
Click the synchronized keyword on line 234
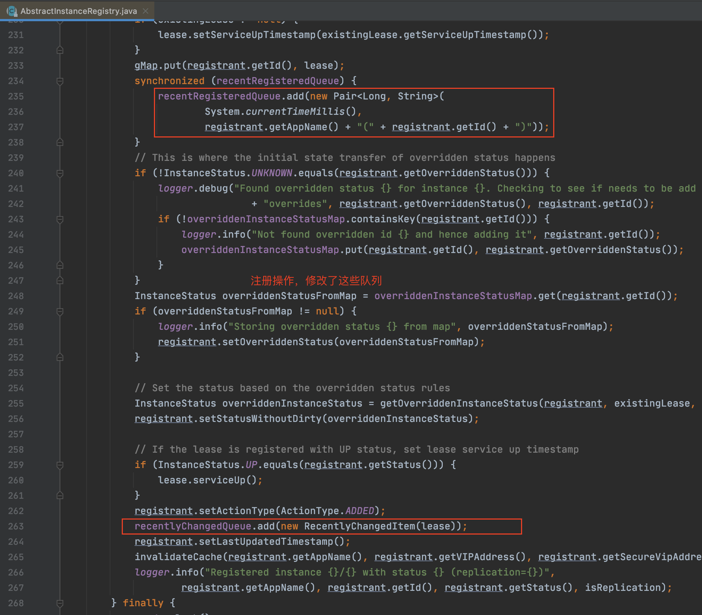pos(169,81)
